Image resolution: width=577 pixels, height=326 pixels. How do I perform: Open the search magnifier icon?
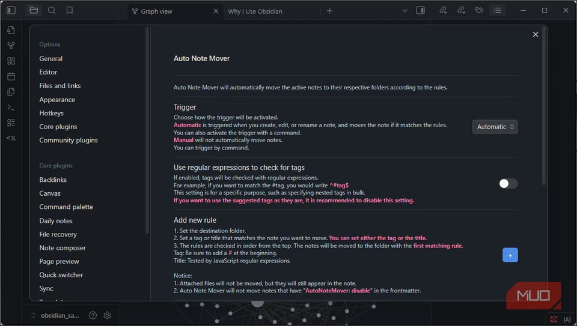(52, 10)
